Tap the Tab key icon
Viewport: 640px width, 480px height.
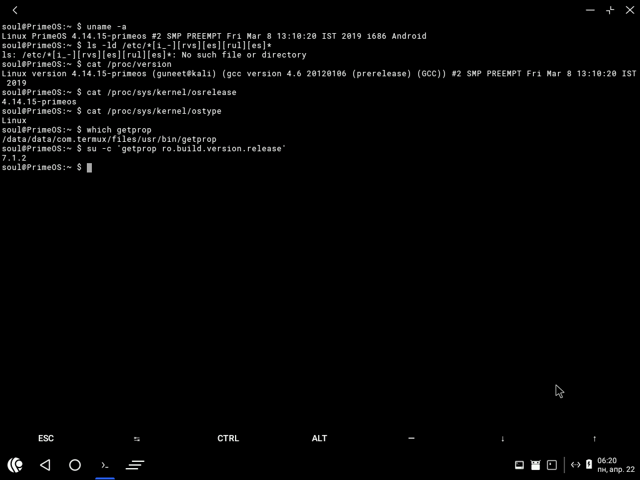pos(137,439)
